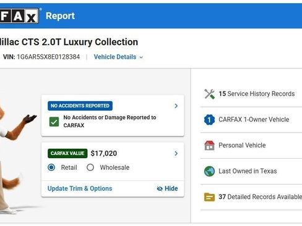This screenshot has height=226, width=302.
Task: Click CARFAX Value green badge
Action: [x=67, y=153]
